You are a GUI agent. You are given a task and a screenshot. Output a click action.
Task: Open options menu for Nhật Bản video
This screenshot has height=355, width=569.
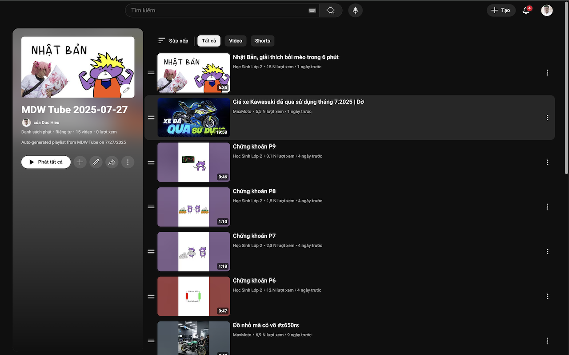(x=547, y=73)
